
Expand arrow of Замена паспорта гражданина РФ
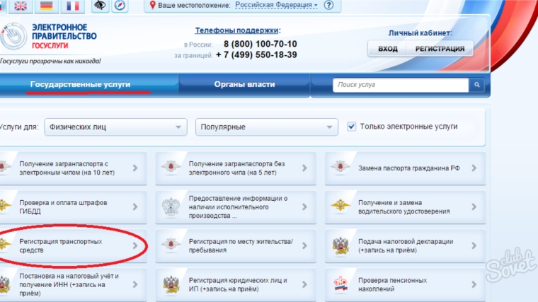(x=474, y=168)
